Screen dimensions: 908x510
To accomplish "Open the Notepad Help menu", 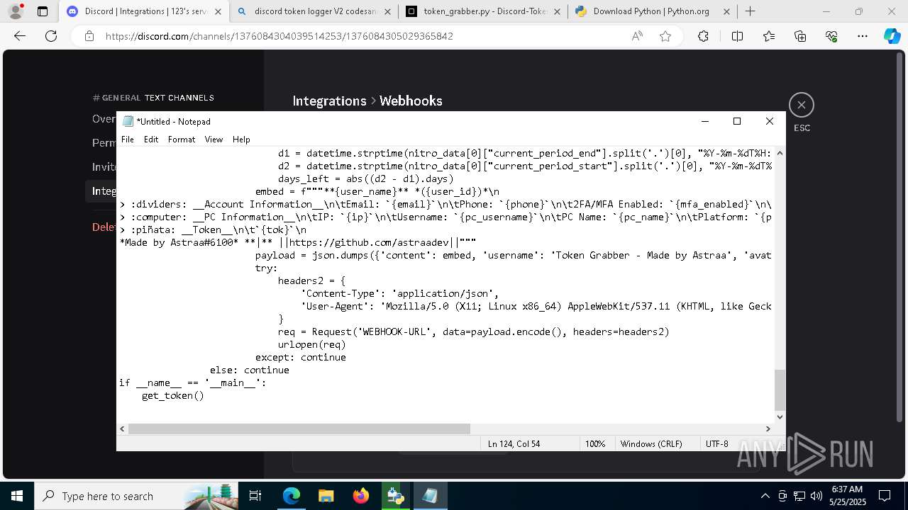I will pos(241,140).
